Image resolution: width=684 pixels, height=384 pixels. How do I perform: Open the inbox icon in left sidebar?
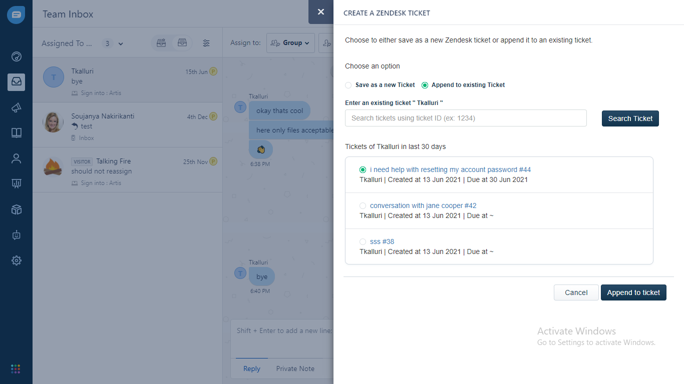click(16, 82)
